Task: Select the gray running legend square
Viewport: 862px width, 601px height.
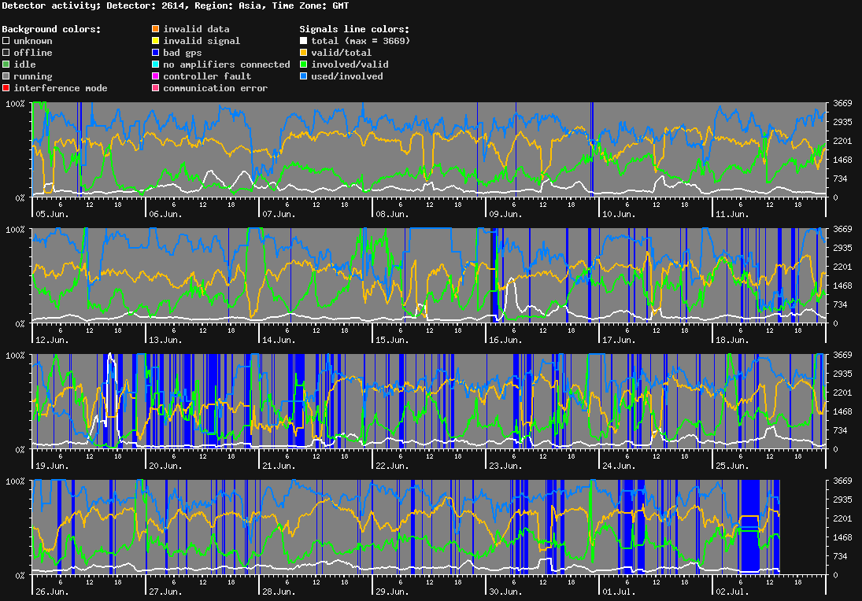Action: click(6, 76)
